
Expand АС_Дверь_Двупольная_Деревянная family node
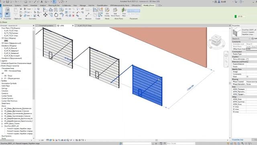[x=2, y=108]
